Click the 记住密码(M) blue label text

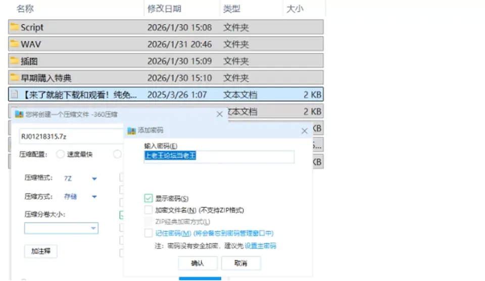tap(214, 233)
